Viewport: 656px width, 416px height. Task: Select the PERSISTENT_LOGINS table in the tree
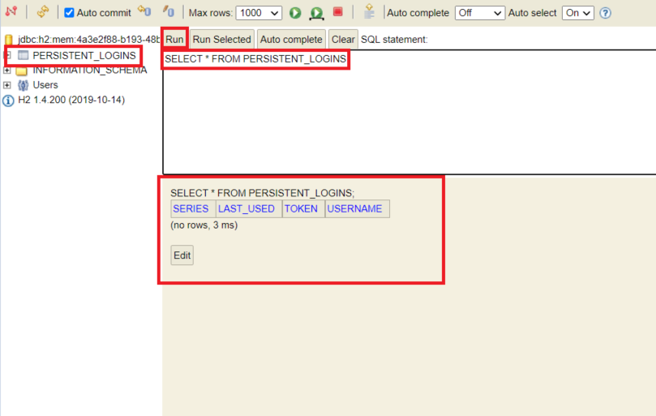(84, 55)
